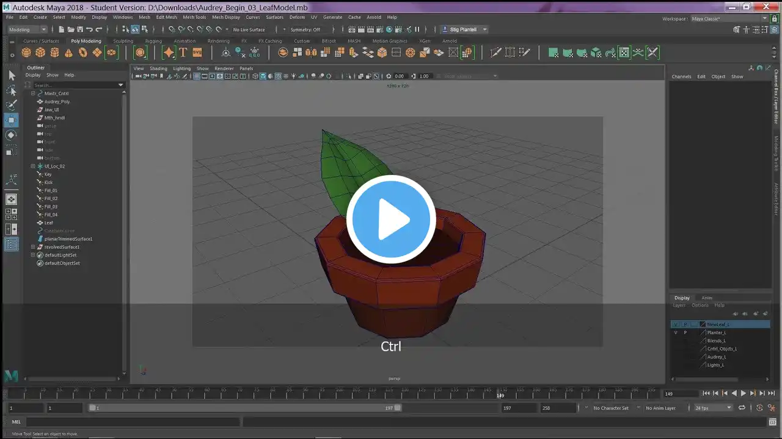Click the save scene icon
Screen dimensions: 782x439
coord(80,29)
